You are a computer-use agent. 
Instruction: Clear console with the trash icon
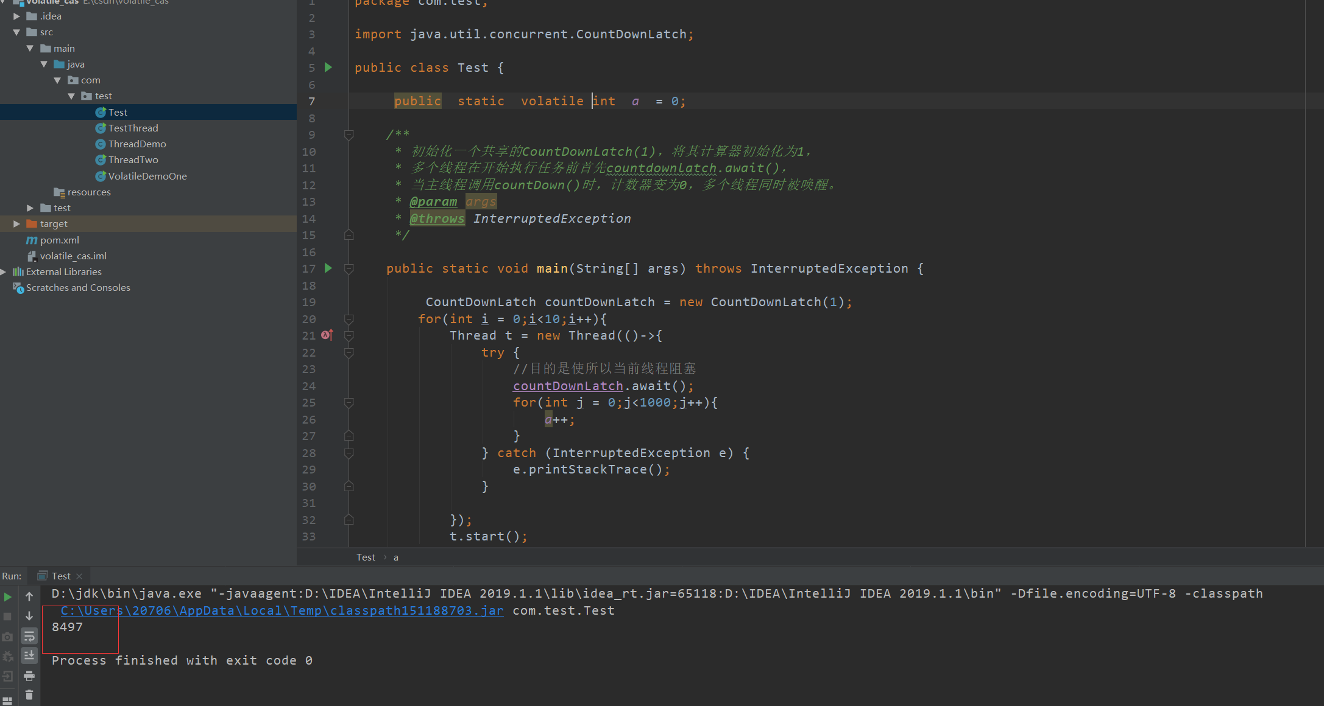pos(29,695)
